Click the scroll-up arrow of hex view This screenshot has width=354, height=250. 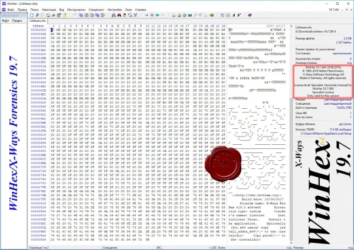click(291, 27)
